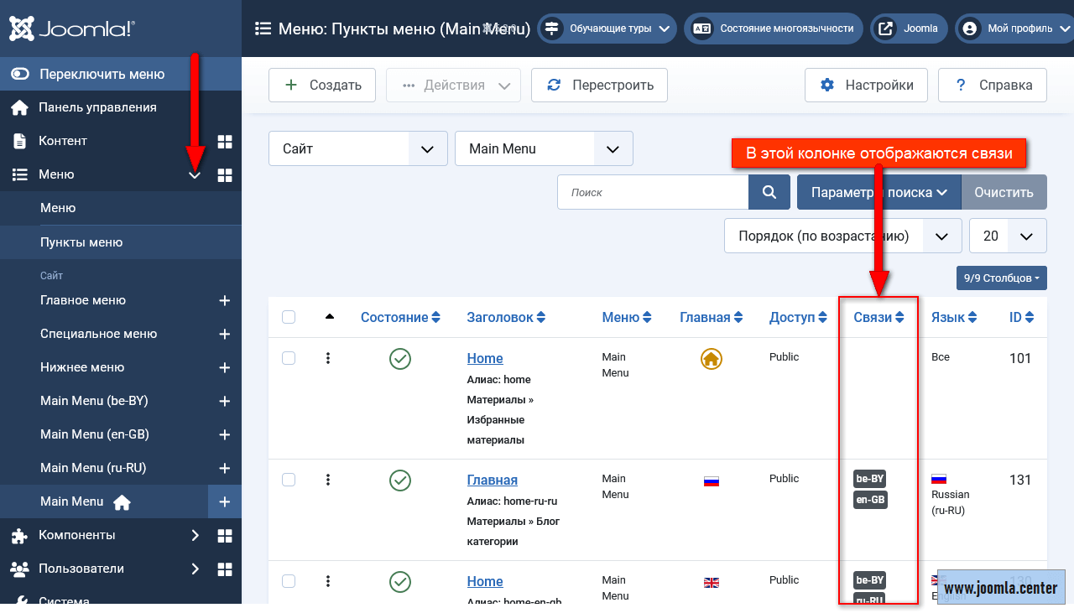
Task: Click the search magnifier icon button
Action: click(769, 192)
